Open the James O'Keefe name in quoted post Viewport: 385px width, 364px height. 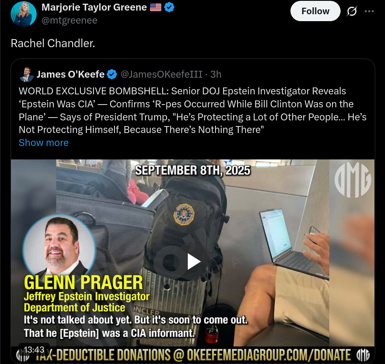(70, 74)
